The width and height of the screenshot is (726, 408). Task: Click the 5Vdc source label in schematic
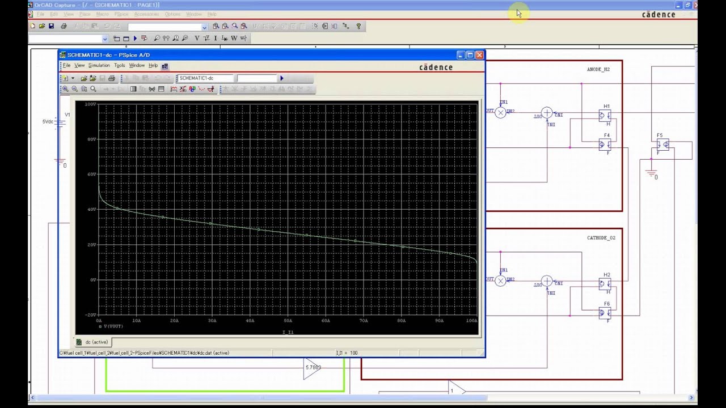click(48, 122)
